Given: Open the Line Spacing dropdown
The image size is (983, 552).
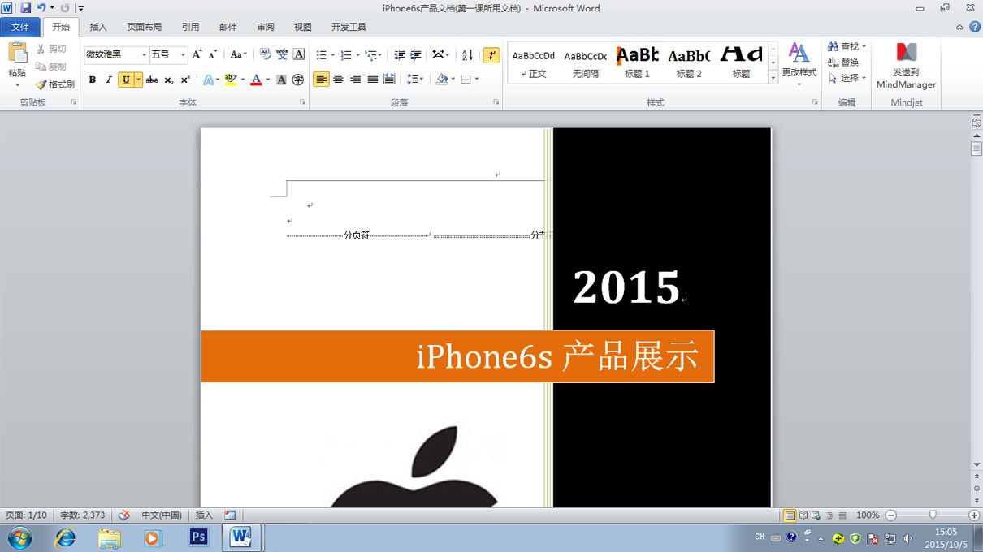Looking at the screenshot, I should click(x=415, y=79).
